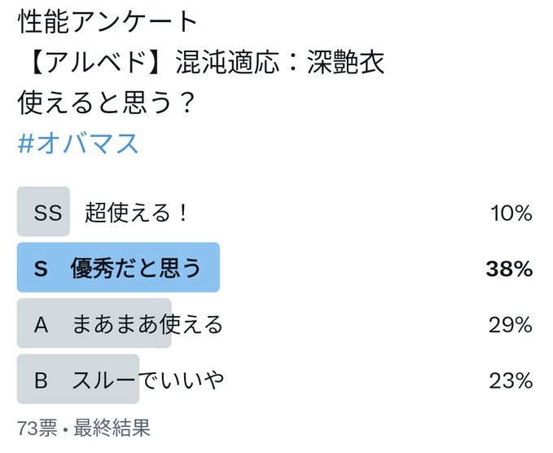Click the 超使える！ option label
This screenshot has height=453, width=553.
(x=136, y=213)
